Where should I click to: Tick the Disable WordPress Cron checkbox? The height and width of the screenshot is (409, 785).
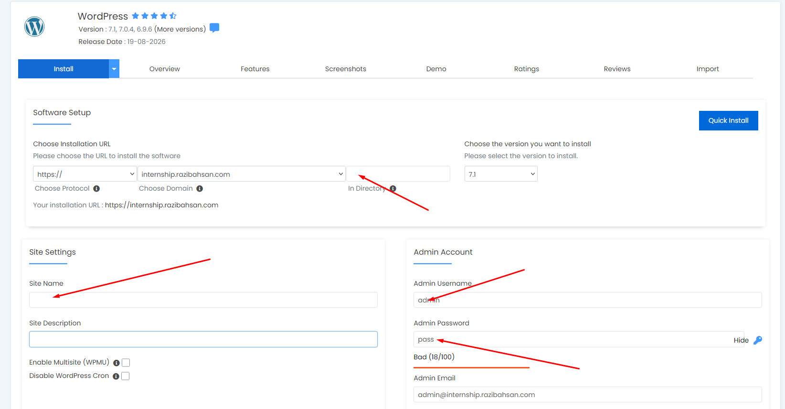(126, 376)
